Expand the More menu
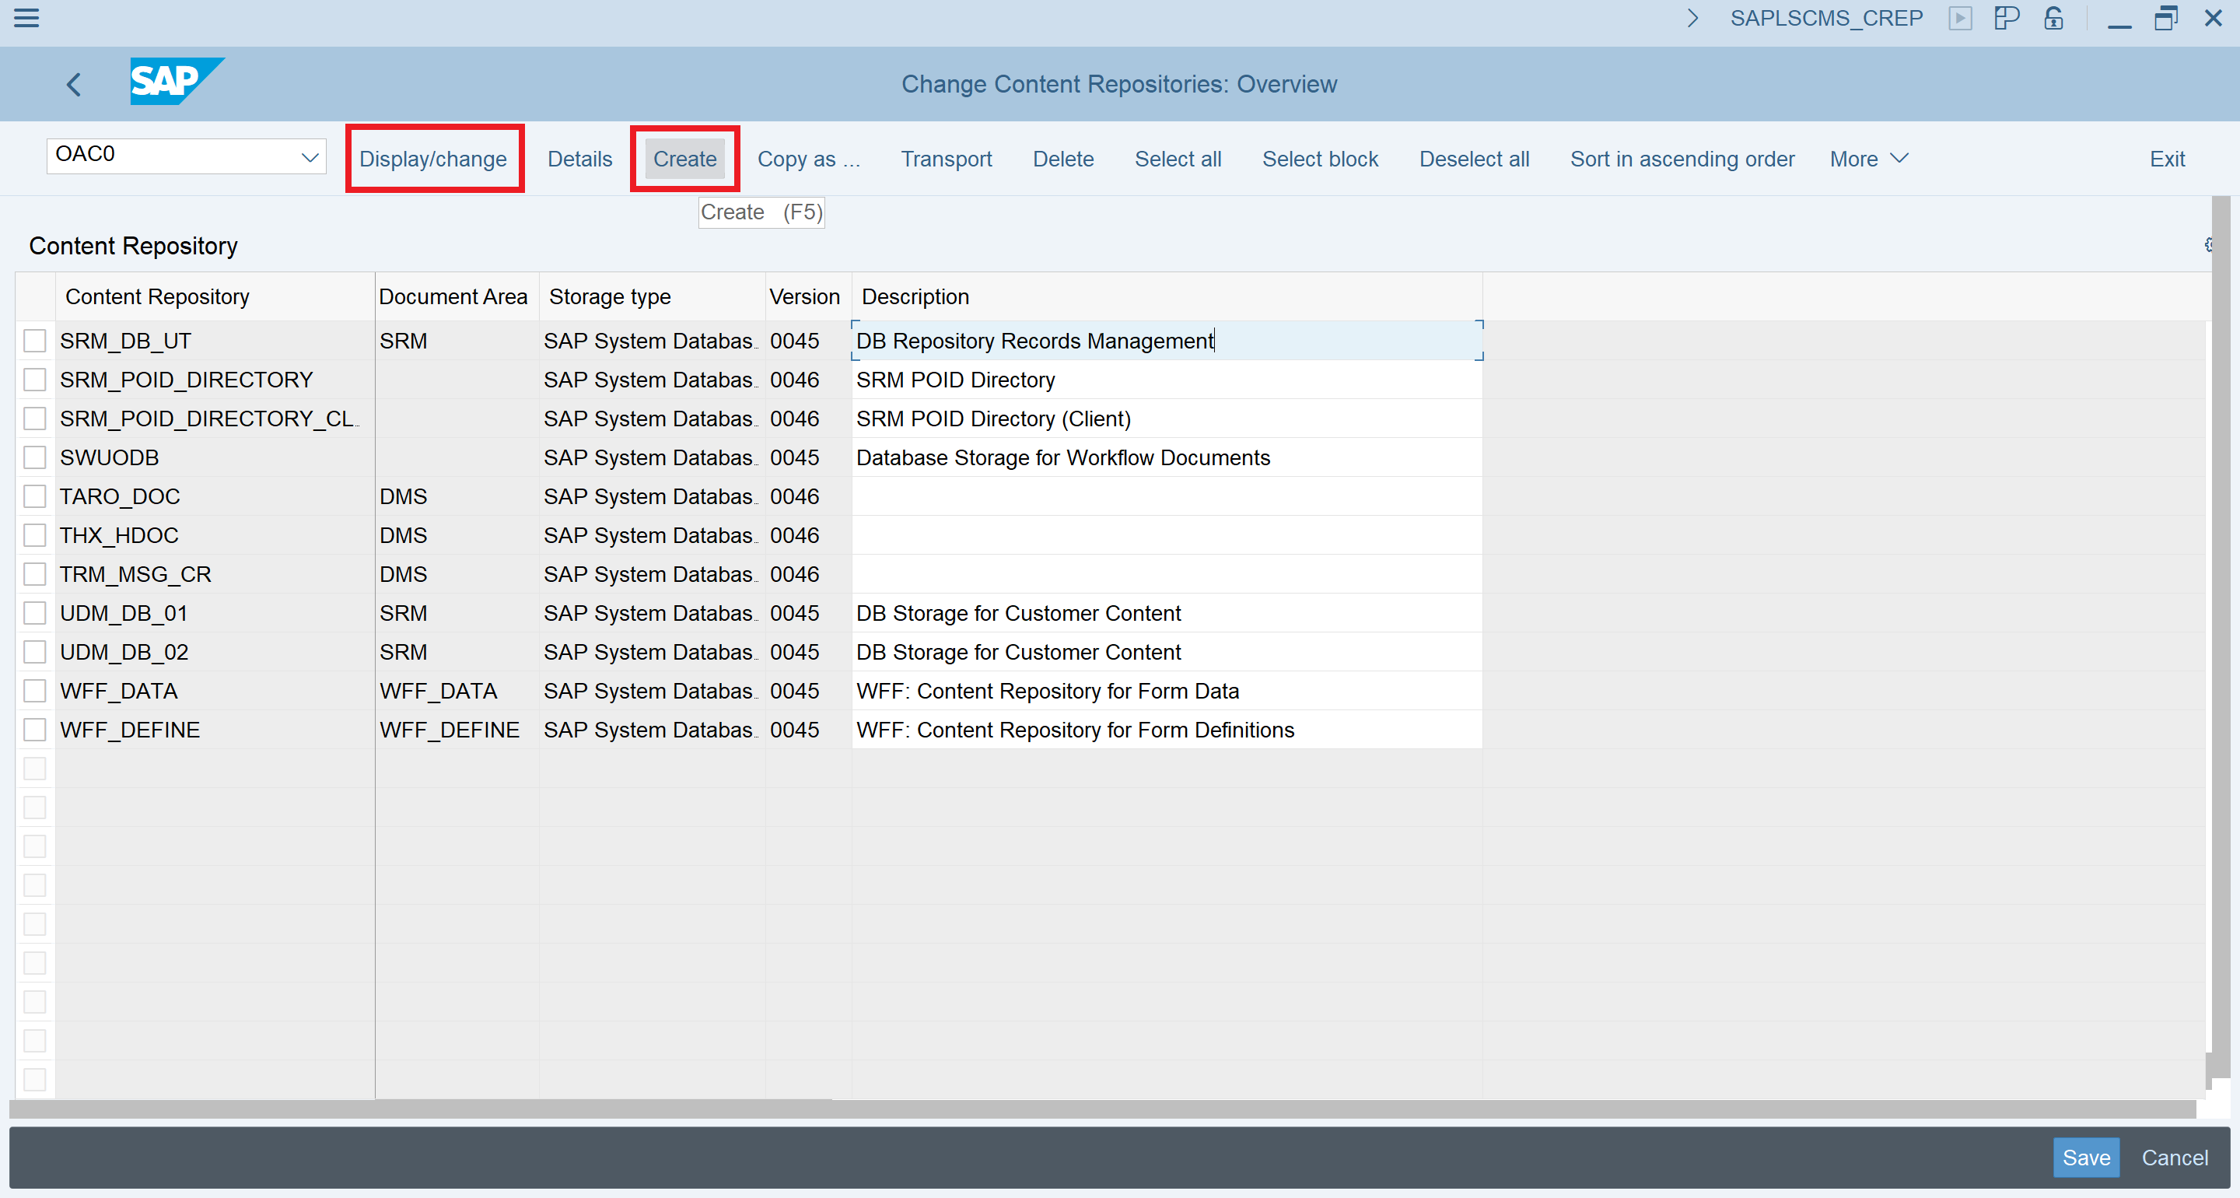Viewport: 2240px width, 1198px height. click(1869, 159)
